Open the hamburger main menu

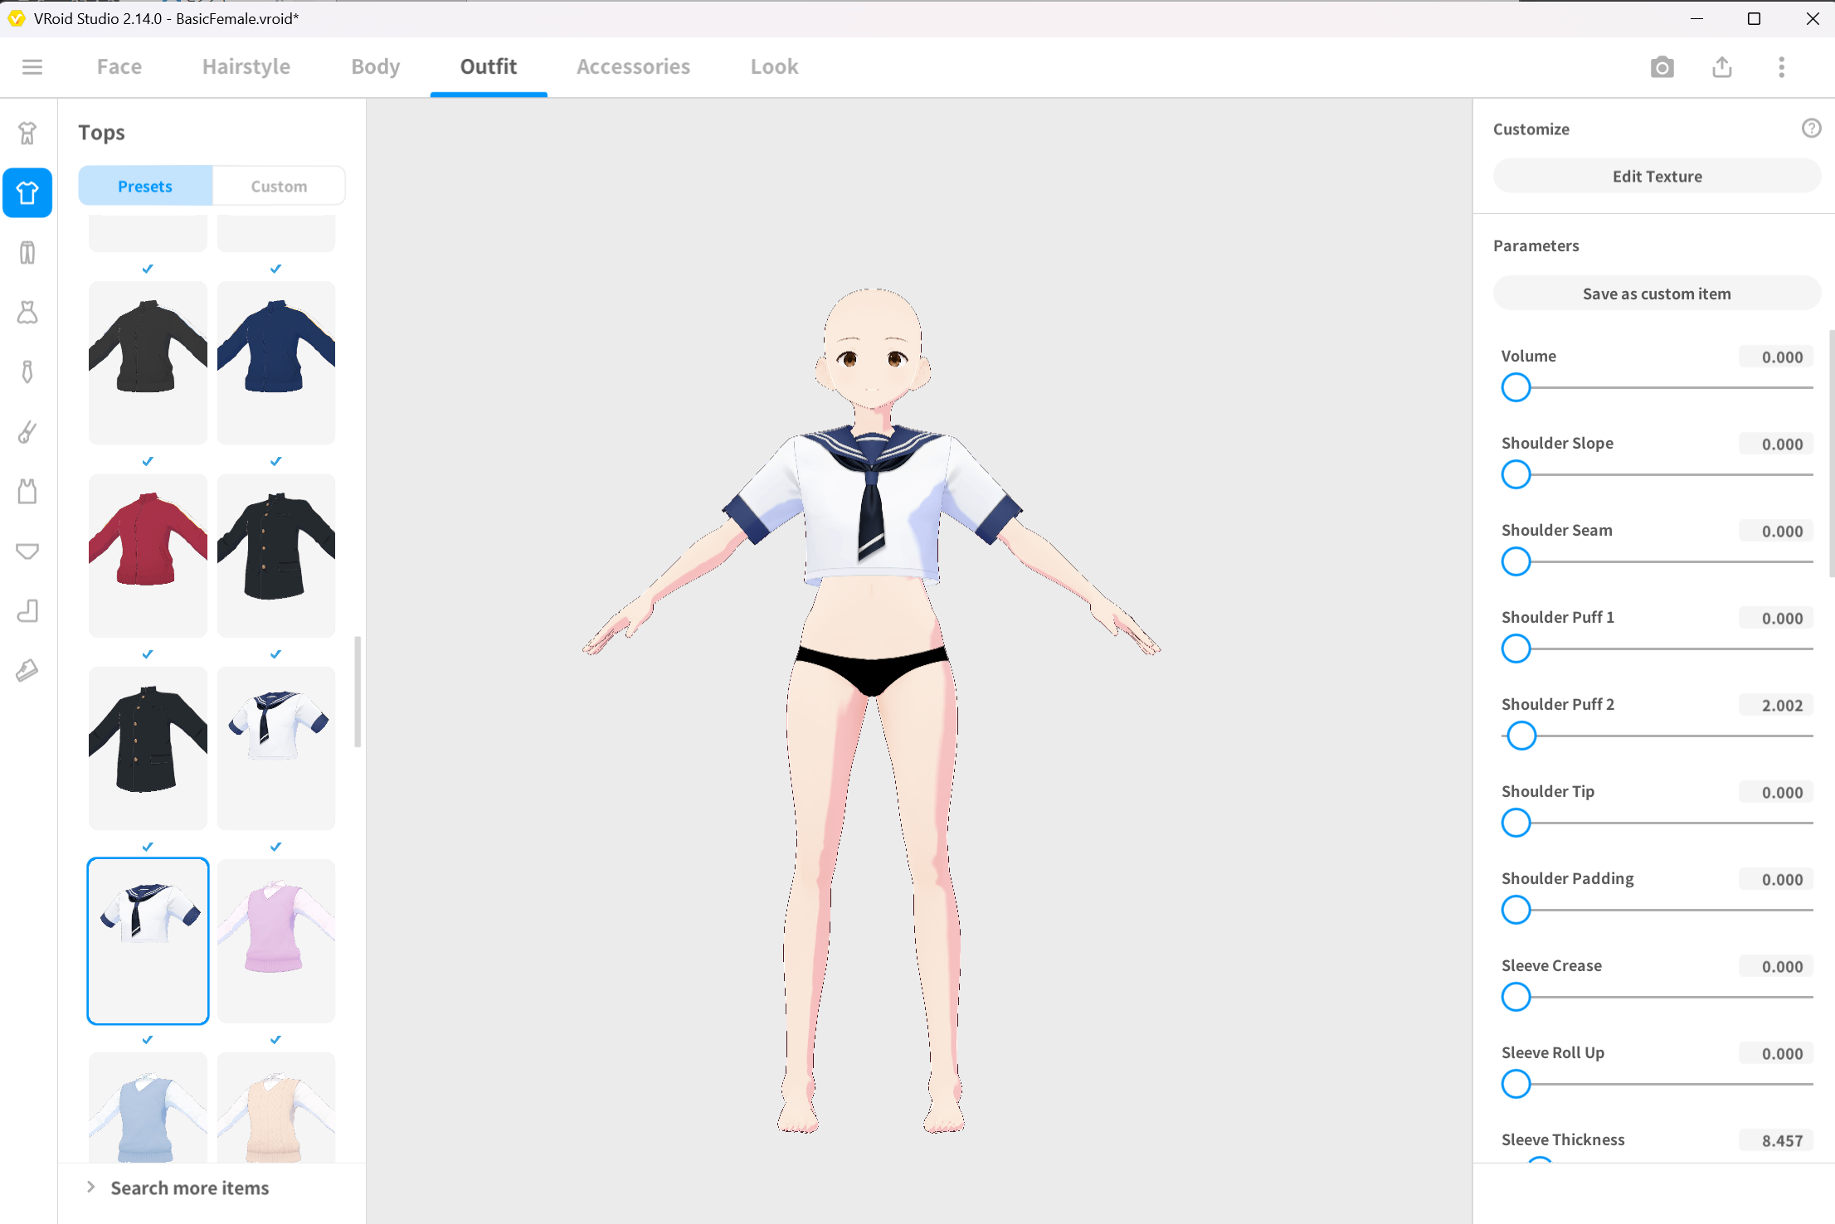[x=32, y=66]
